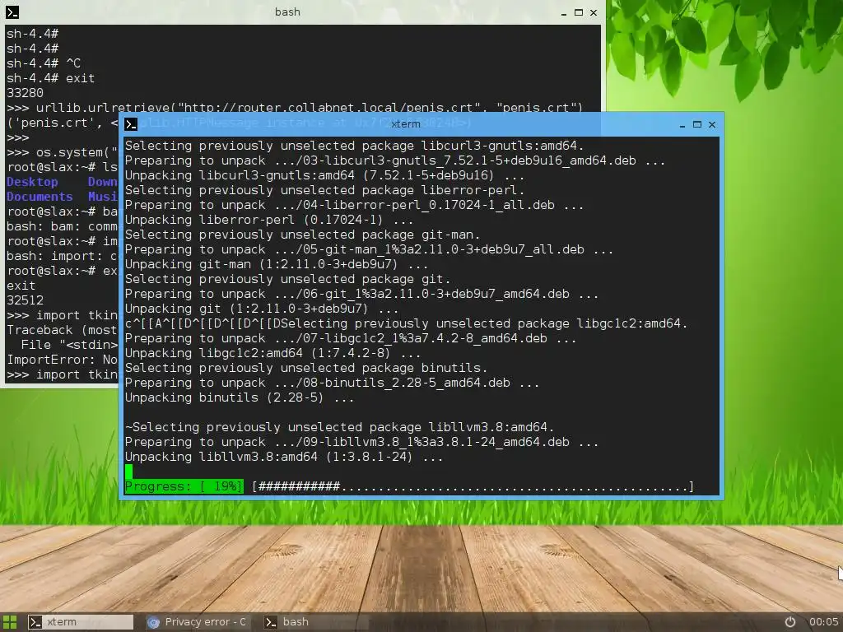Click terminal icon of bash taskbar entry
Viewport: 843px width, 632px height.
coord(271,622)
